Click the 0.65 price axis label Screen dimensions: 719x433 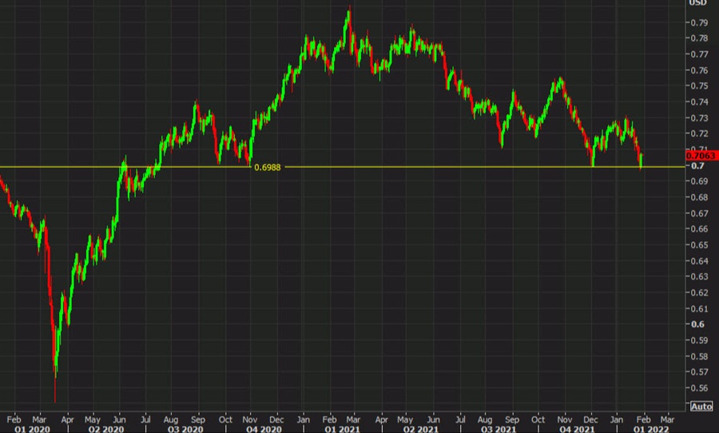pyautogui.click(x=699, y=245)
